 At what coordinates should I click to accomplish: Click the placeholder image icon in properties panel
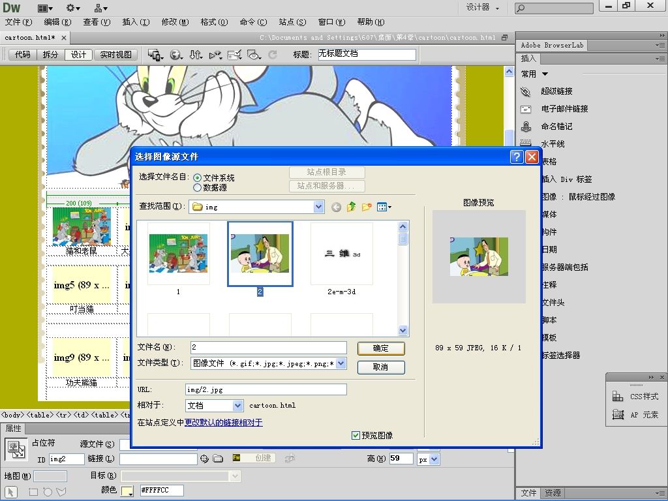click(x=16, y=450)
